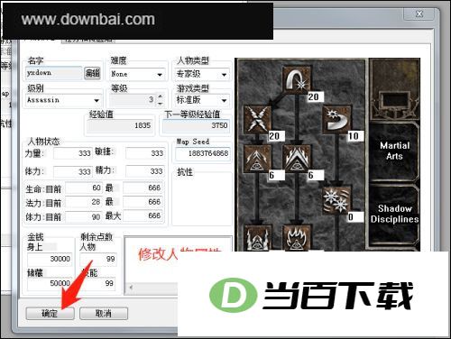Click the skill level 10 box
Image resolution: width=451 pixels, height=339 pixels.
click(x=355, y=136)
